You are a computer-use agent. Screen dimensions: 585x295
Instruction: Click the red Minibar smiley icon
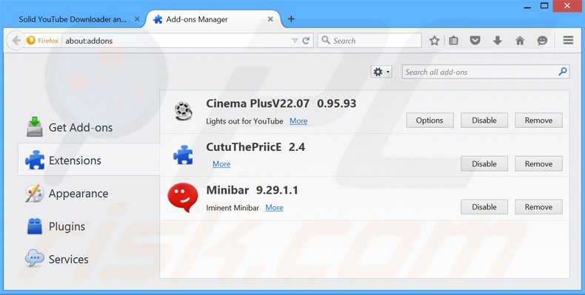(182, 197)
